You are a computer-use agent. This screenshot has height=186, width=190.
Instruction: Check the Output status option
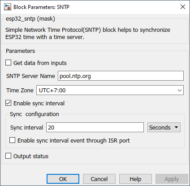tap(8, 156)
